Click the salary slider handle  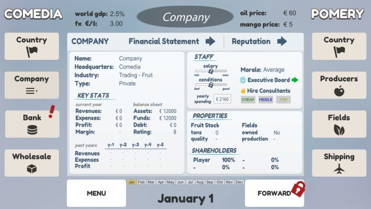click(x=210, y=71)
